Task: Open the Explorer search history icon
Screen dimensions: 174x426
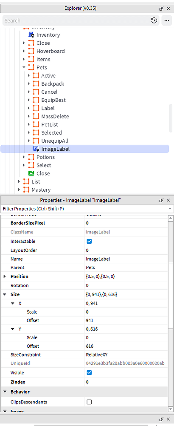Action: 154,20
